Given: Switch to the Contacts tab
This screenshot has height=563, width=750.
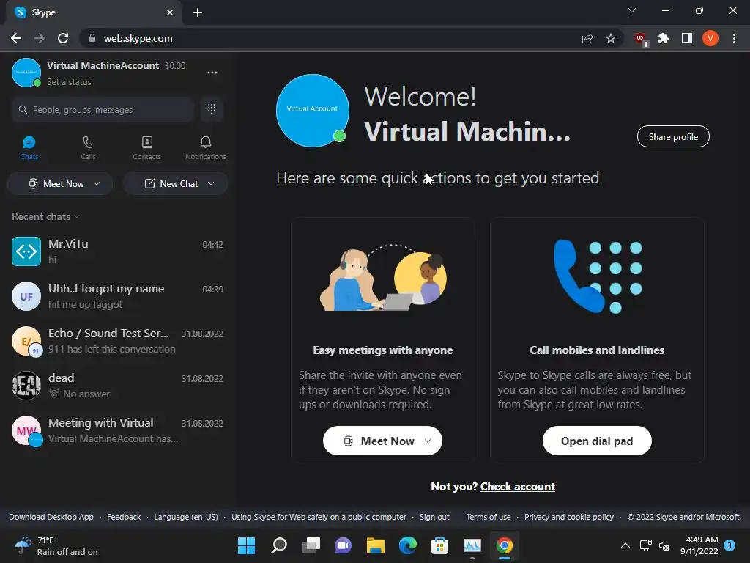Looking at the screenshot, I should (x=146, y=148).
